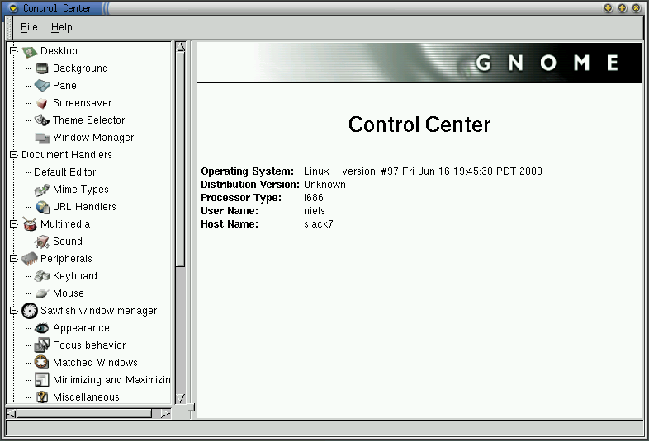Click the horizontal scrollbar right arrow
This screenshot has width=649, height=441.
[x=164, y=412]
